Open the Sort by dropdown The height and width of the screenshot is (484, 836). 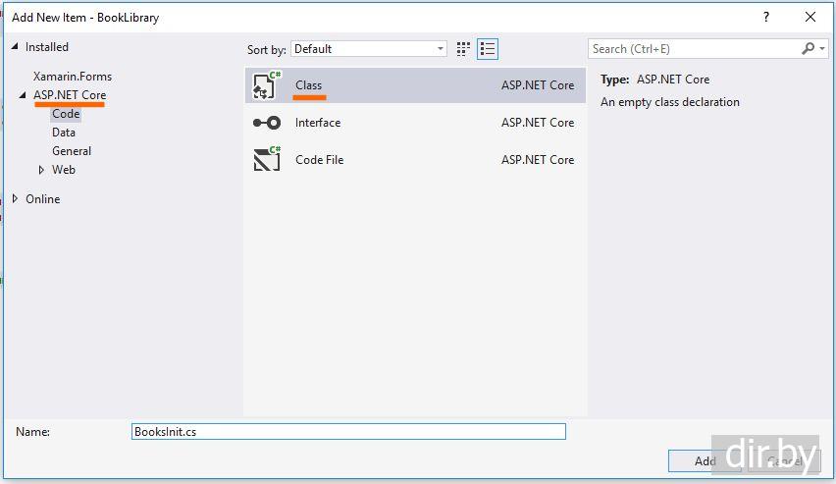369,49
